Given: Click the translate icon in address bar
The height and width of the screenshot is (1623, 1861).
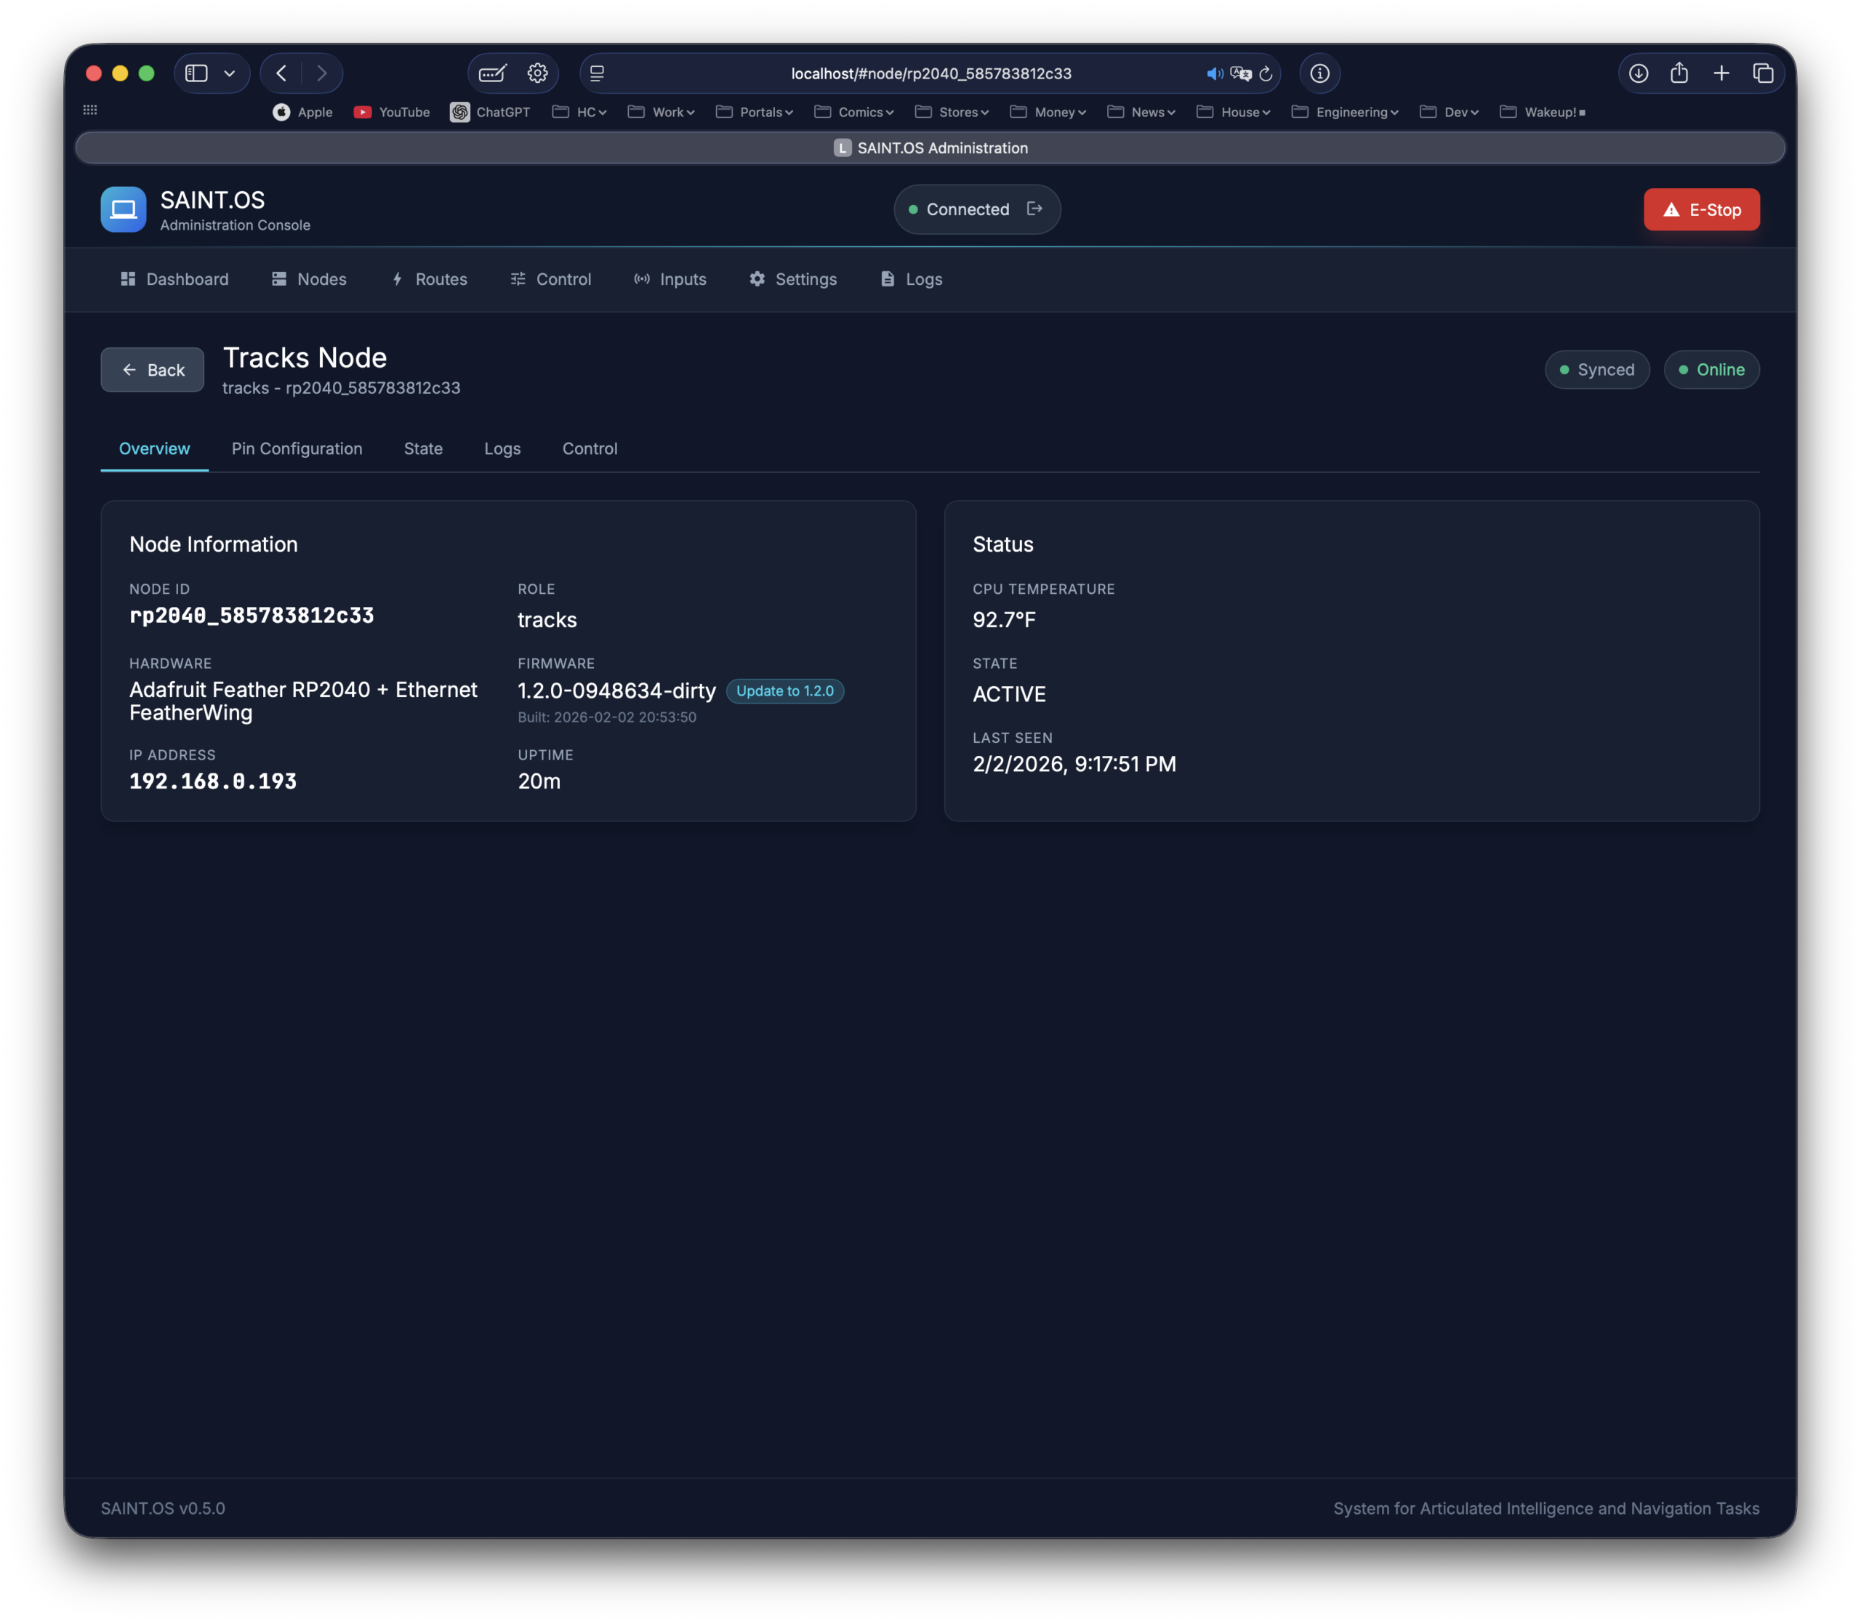Looking at the screenshot, I should 1240,73.
